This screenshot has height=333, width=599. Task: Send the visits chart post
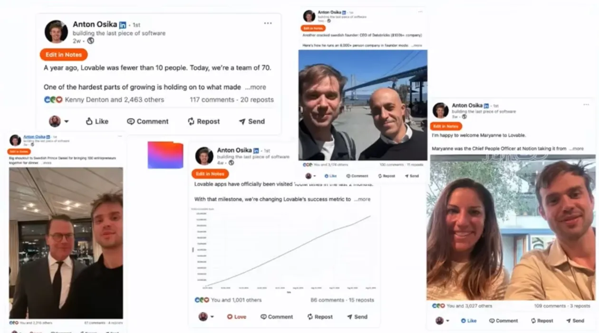[357, 317]
